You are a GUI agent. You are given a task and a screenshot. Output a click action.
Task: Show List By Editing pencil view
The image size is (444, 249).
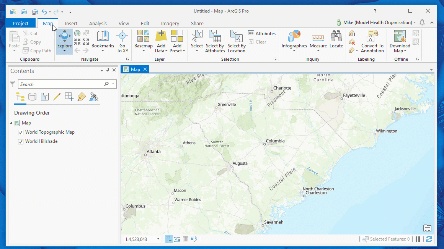[57, 97]
